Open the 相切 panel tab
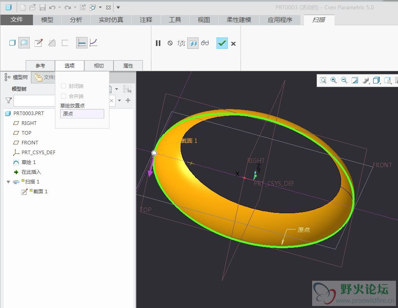 tap(99, 66)
